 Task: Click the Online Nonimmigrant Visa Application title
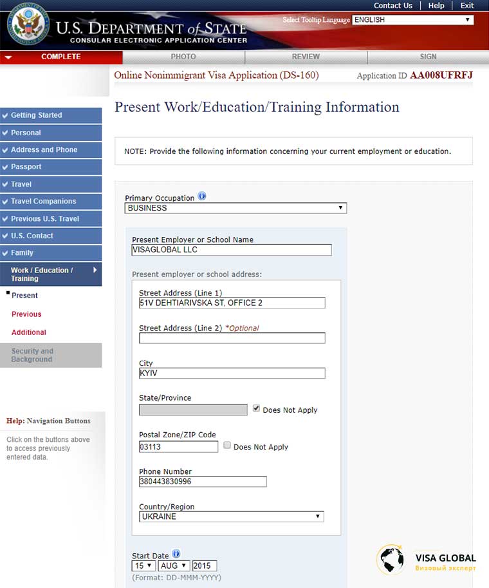coord(216,75)
